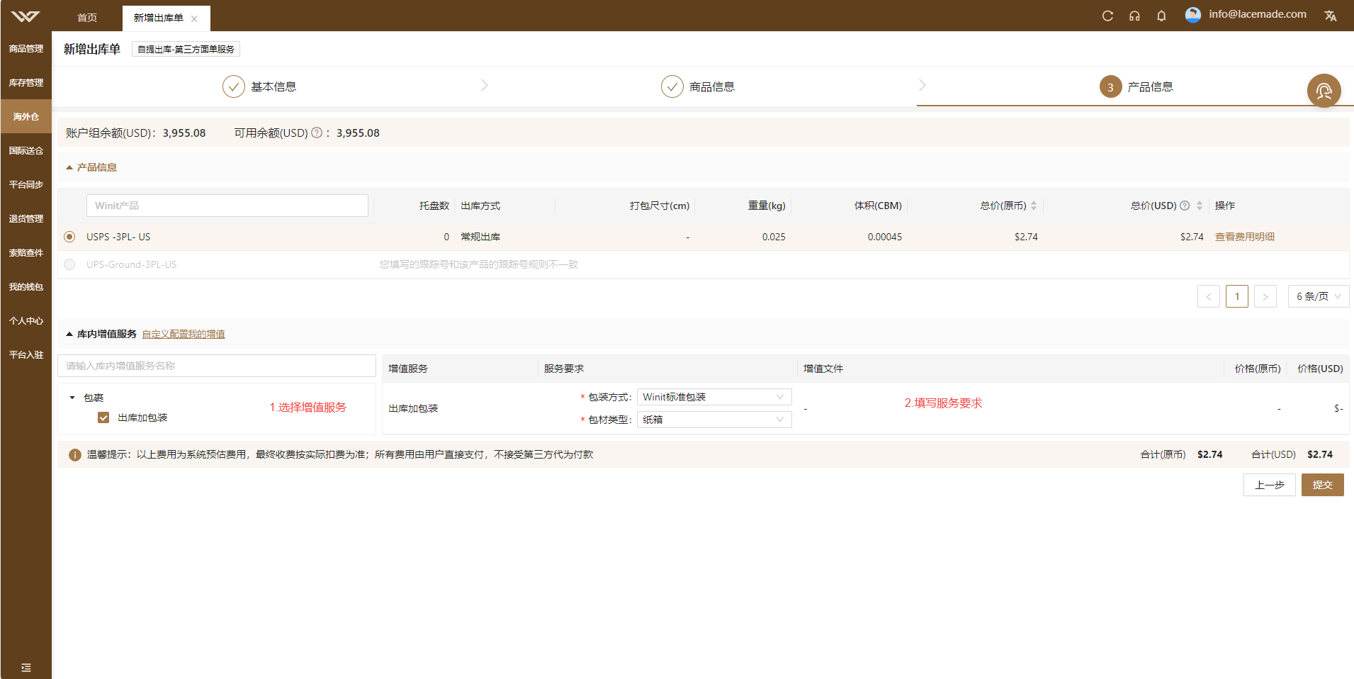Click the volume value 0.00045
This screenshot has height=679, width=1354.
click(x=885, y=237)
